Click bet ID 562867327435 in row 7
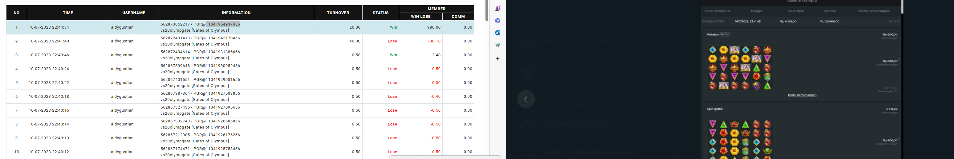 coord(175,107)
